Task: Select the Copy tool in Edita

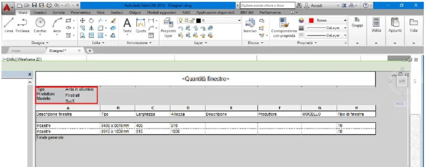Action: pos(83,28)
